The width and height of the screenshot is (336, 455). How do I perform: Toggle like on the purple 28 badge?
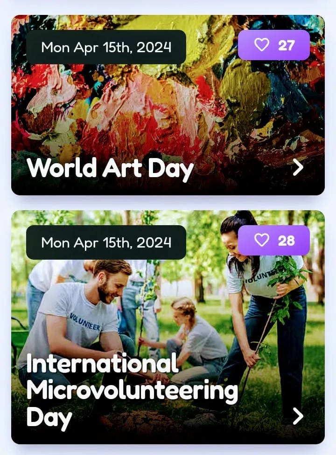tap(274, 240)
